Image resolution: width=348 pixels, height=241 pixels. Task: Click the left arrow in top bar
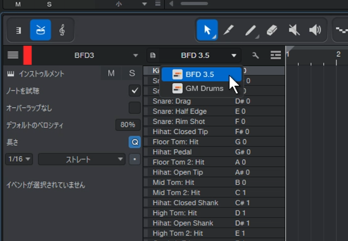[x=171, y=4]
